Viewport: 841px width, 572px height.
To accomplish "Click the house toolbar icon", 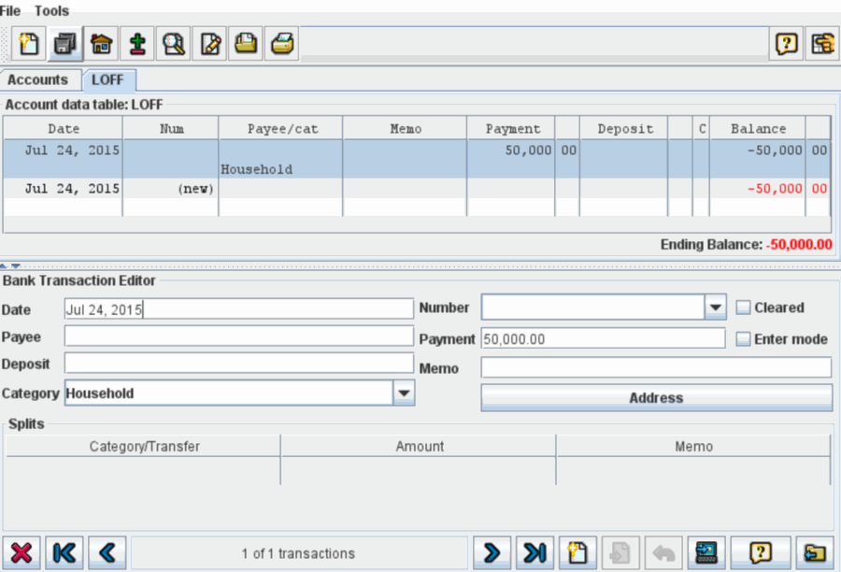I will (x=101, y=44).
